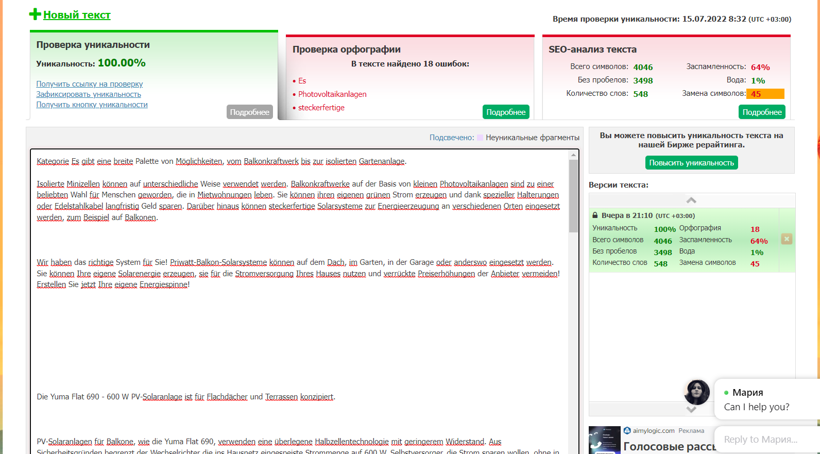The image size is (820, 454).
Task: Open the Проверка уникальности tab
Action: click(x=93, y=45)
